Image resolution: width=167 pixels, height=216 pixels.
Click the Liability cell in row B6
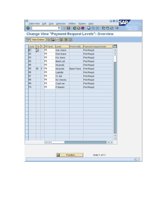pos(62,72)
